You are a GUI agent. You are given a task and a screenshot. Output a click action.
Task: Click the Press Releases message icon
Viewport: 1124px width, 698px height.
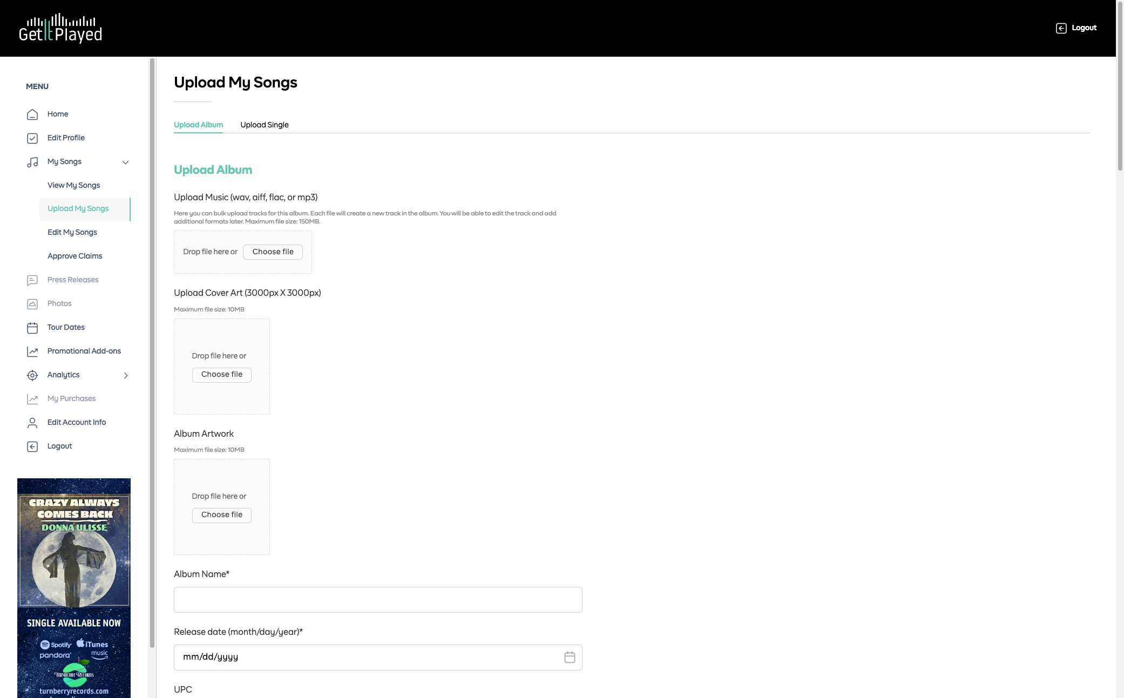tap(32, 280)
